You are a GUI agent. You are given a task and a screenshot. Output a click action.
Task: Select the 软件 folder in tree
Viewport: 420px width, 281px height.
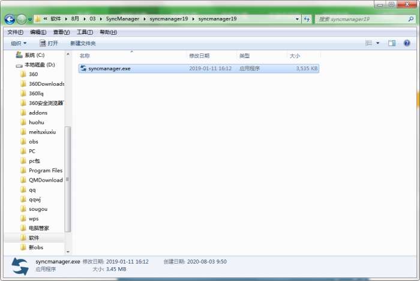click(34, 238)
